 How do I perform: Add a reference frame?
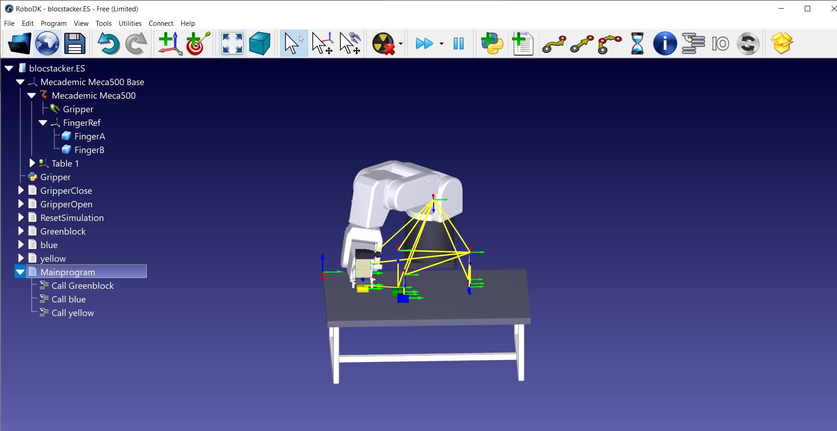pos(171,43)
